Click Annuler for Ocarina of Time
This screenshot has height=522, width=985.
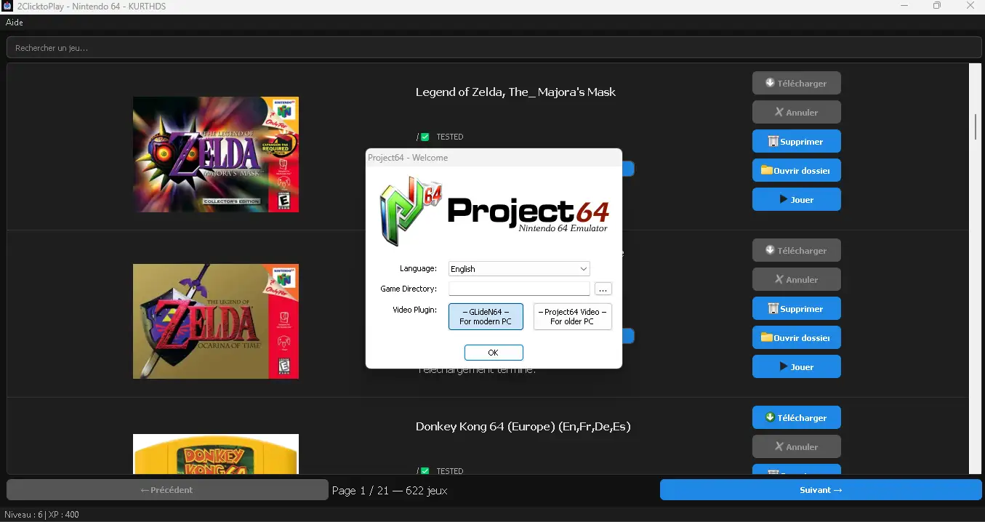tap(796, 279)
